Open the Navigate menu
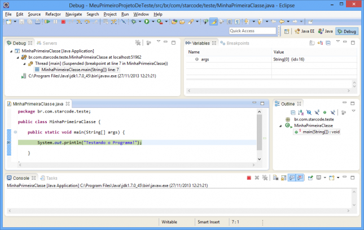 coord(73,14)
